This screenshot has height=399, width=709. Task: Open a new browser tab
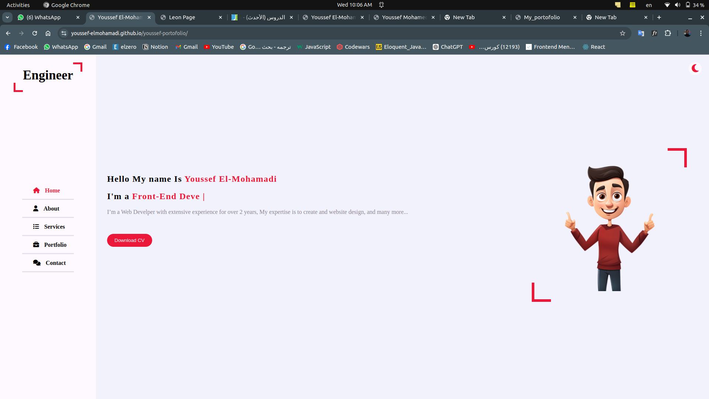659,17
